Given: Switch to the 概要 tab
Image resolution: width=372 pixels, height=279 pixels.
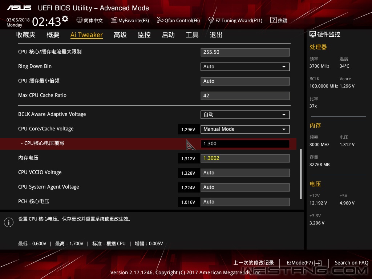Looking at the screenshot, I should (53, 35).
